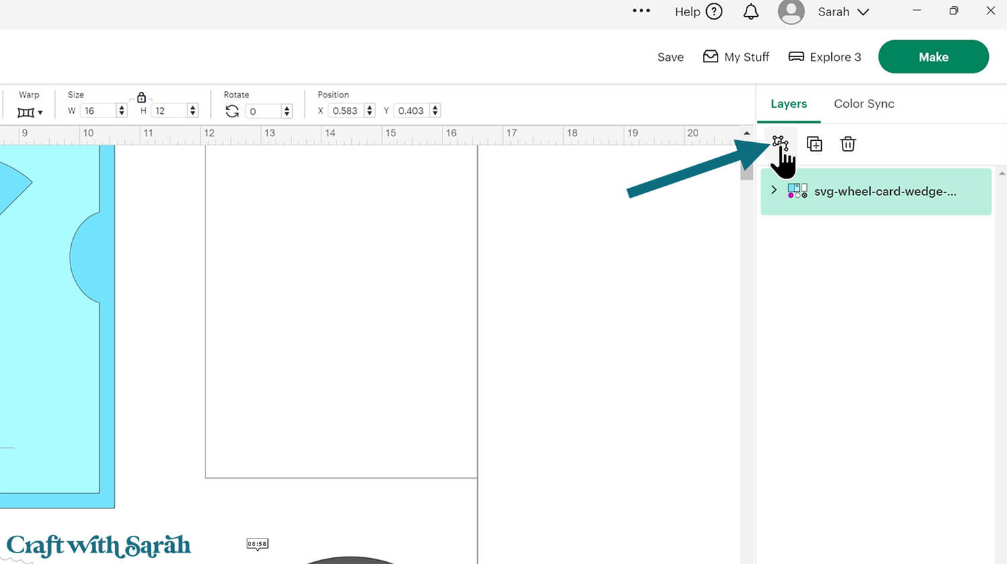Screen dimensions: 1007x564
Task: Click the Position X stepper arrows
Action: click(x=369, y=111)
